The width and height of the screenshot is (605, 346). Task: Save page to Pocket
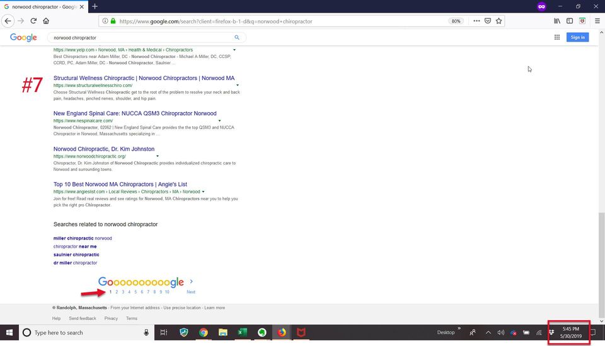click(x=488, y=21)
